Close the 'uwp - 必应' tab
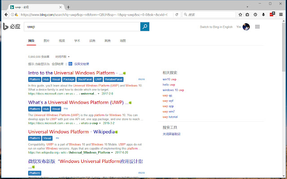Viewport: 287px width, 179px height. click(x=61, y=7)
